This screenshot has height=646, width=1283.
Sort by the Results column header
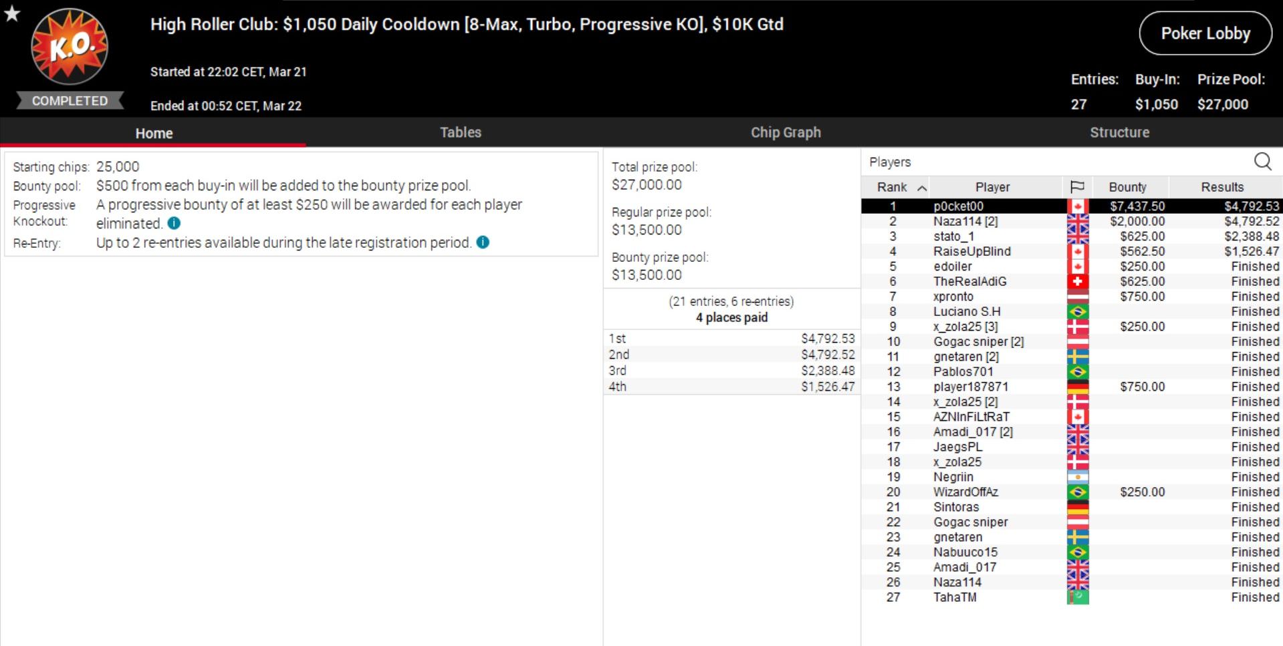[x=1221, y=187]
